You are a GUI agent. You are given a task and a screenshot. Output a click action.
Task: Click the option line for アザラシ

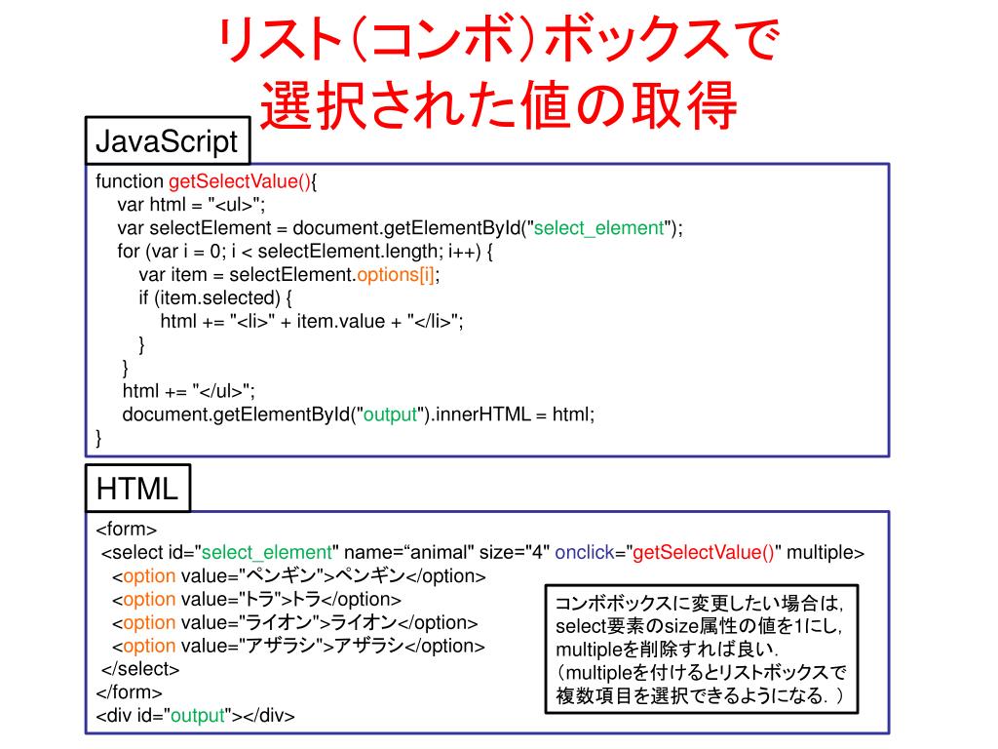point(298,646)
